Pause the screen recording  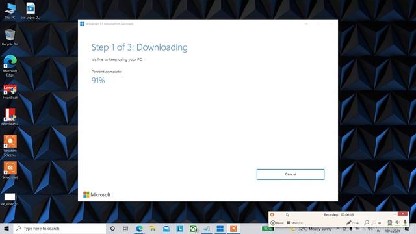(277, 223)
